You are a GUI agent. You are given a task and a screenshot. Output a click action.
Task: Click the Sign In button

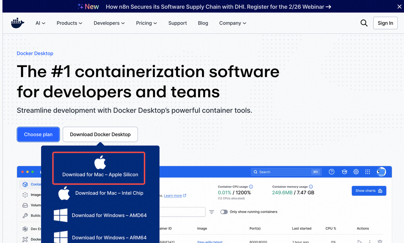[x=385, y=23]
